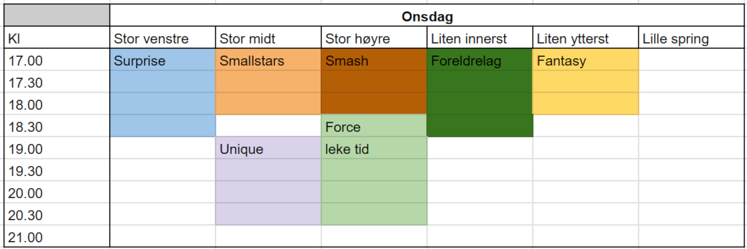The height and width of the screenshot is (249, 747).
Task: Click the Smash cell in Stor høyre
Action: [x=374, y=60]
